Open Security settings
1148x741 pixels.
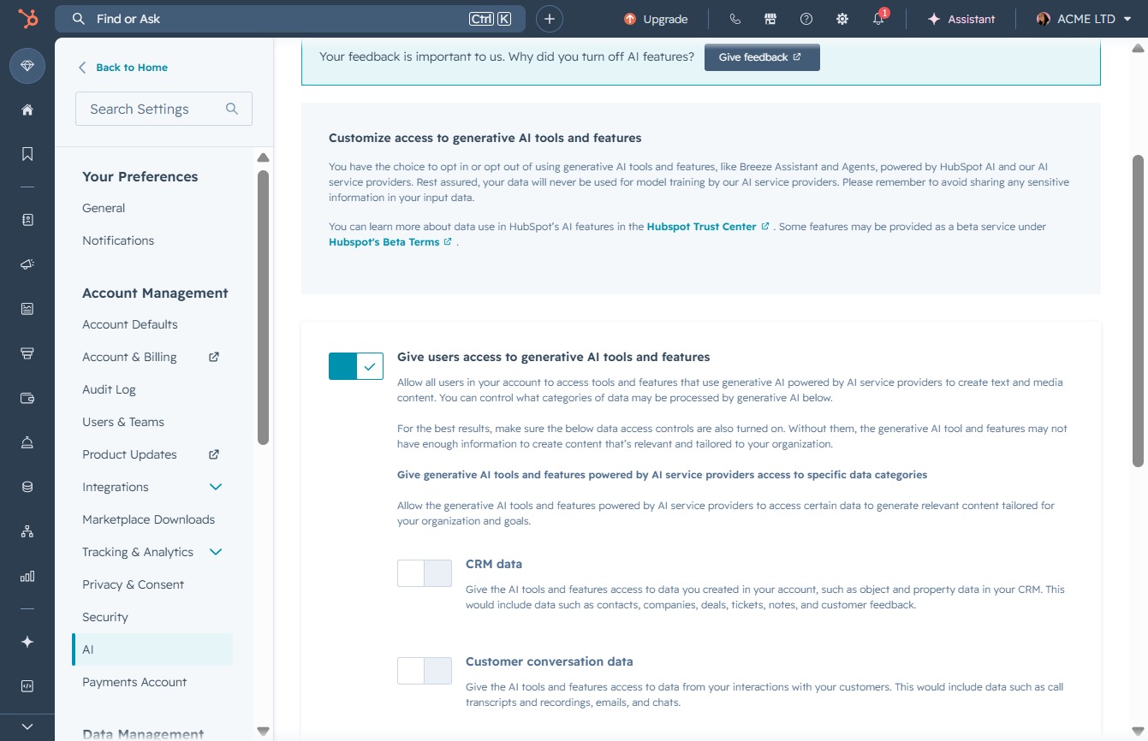point(105,617)
